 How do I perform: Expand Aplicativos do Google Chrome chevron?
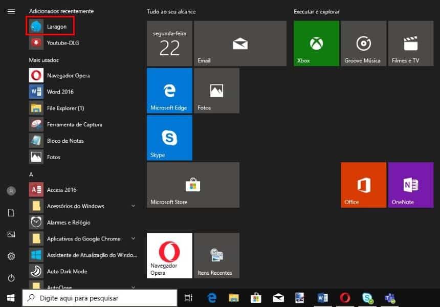tap(134, 238)
